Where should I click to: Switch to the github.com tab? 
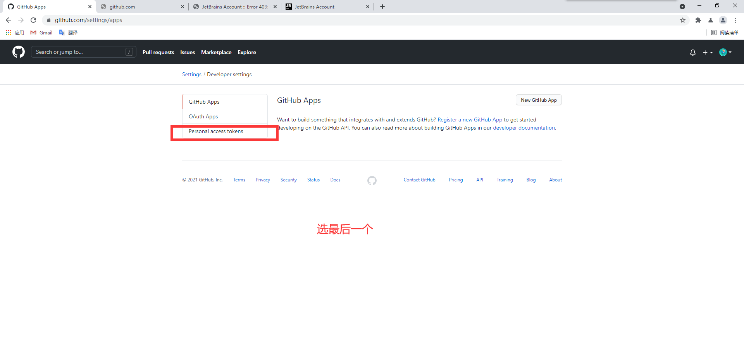[x=141, y=7]
